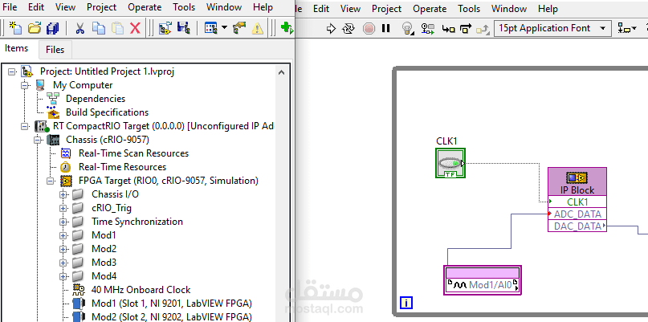
Task: Click Copy icon in project toolbar
Action: 98,28
